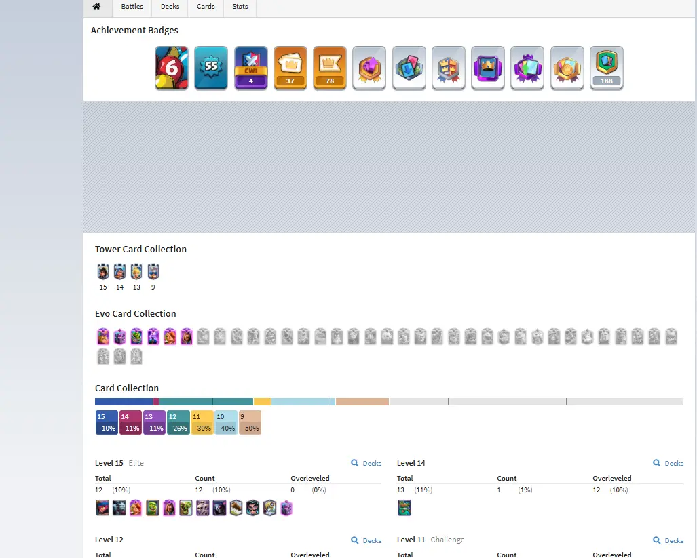Viewport: 697px width, 558px height.
Task: Click the dark blue segment of collection bar
Action: (124, 402)
